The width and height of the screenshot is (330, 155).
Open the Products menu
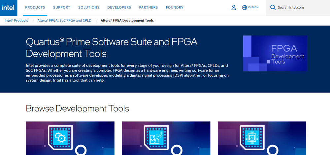35,8
